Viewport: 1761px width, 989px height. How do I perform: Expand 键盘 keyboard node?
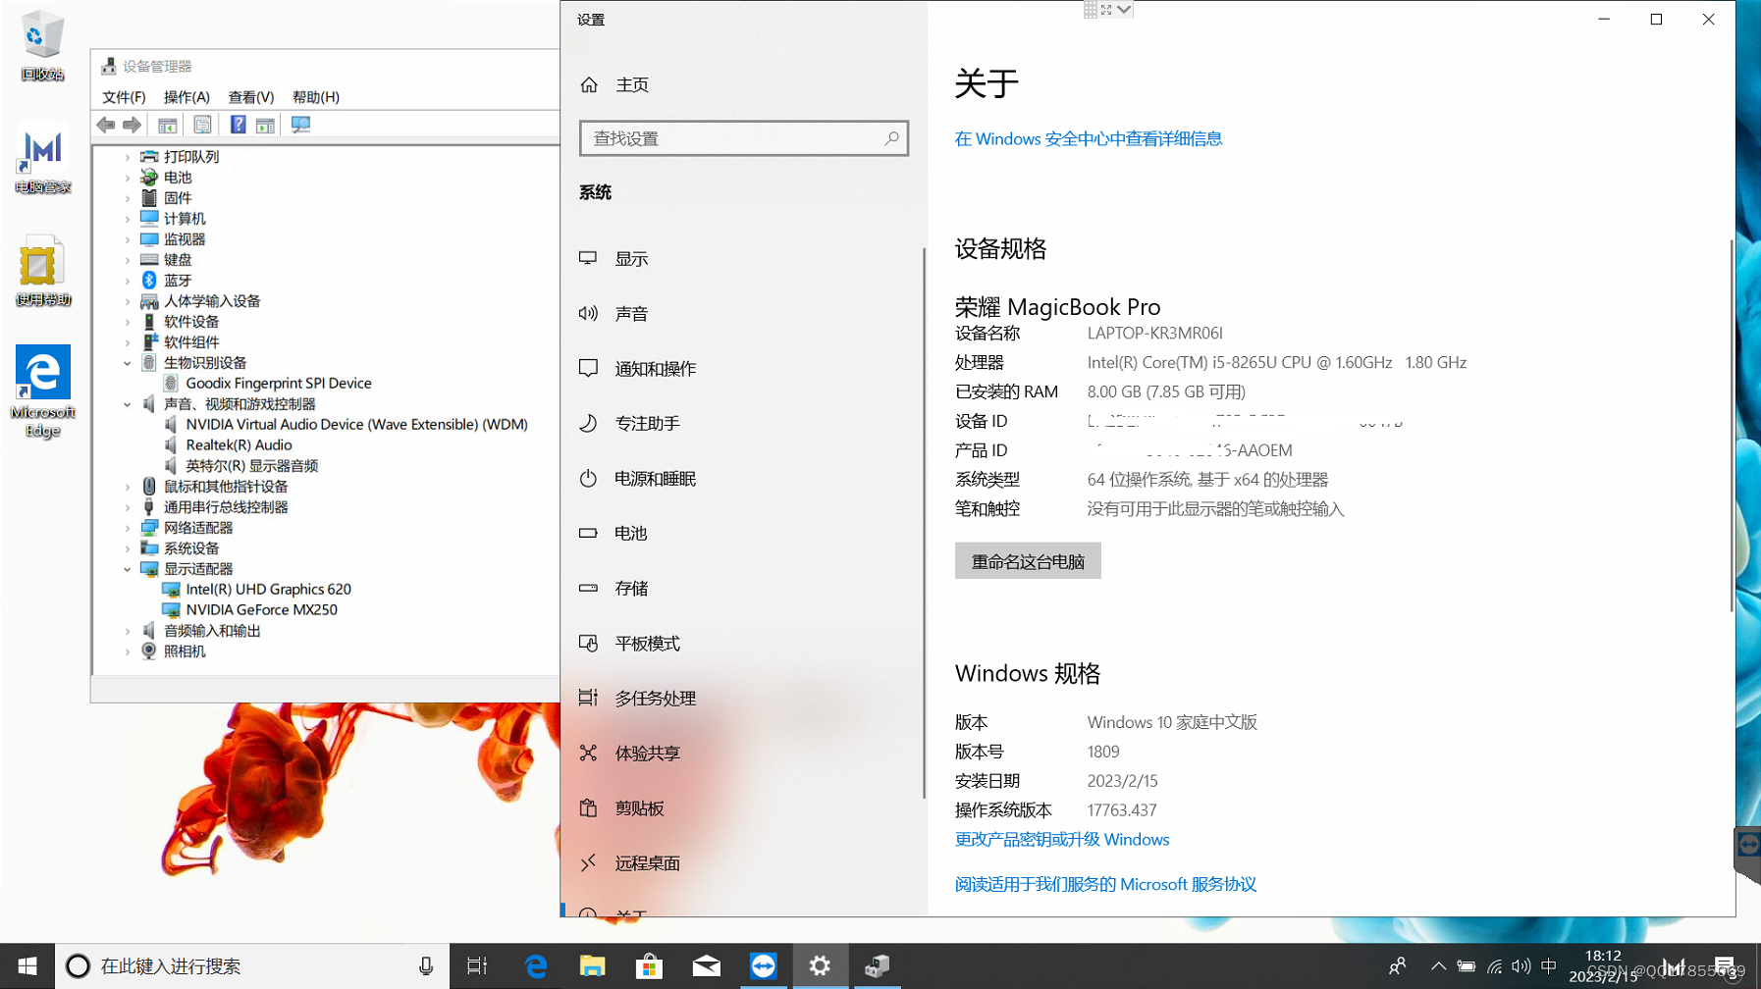pos(128,260)
